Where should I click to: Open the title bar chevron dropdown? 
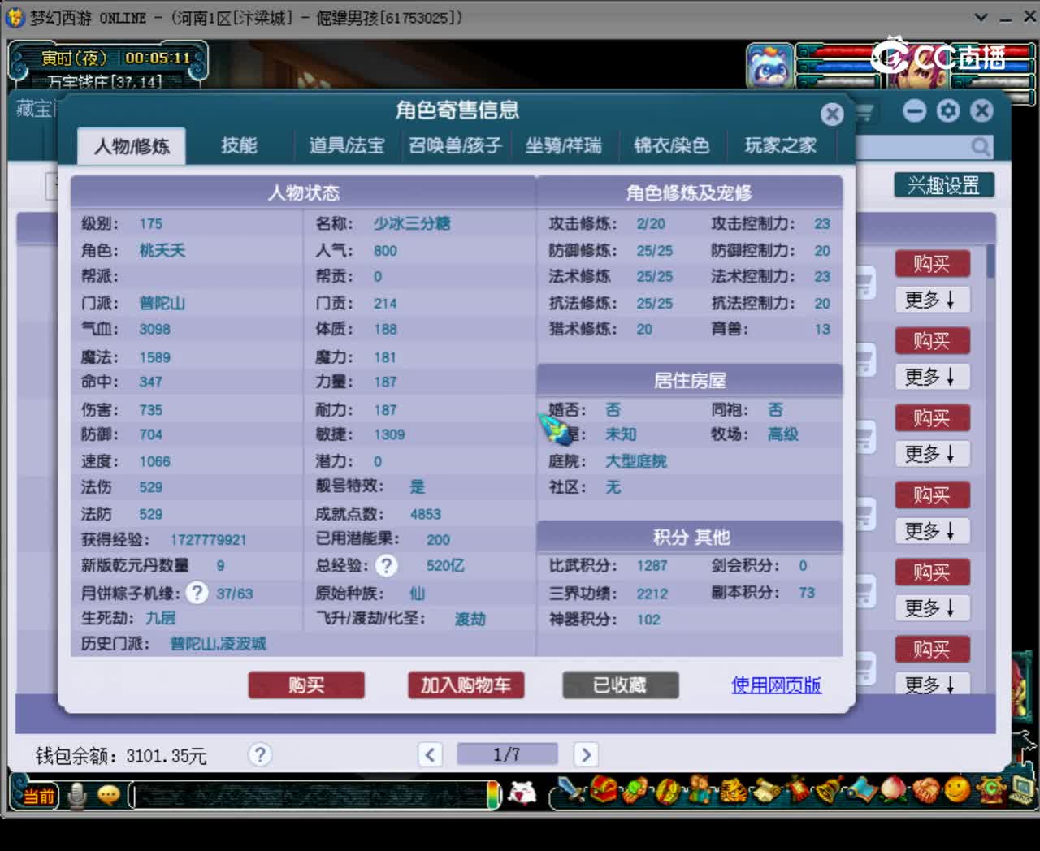pyautogui.click(x=981, y=17)
